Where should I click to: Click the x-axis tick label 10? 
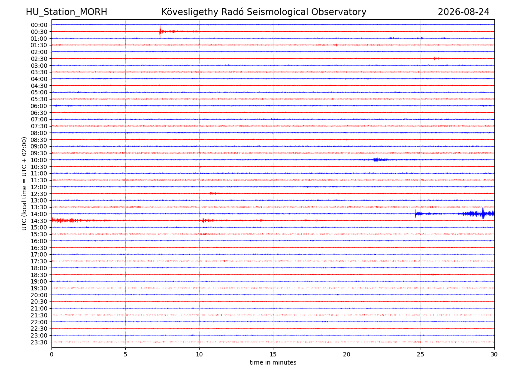coord(199,355)
